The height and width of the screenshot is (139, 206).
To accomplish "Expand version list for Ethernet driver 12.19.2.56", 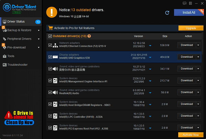I will point(150,46).
